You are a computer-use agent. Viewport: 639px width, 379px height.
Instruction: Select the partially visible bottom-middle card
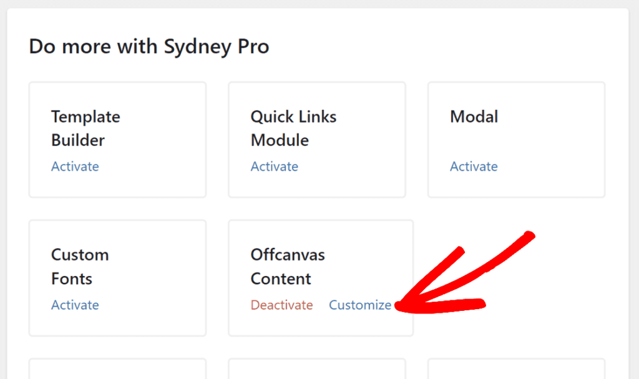317,370
